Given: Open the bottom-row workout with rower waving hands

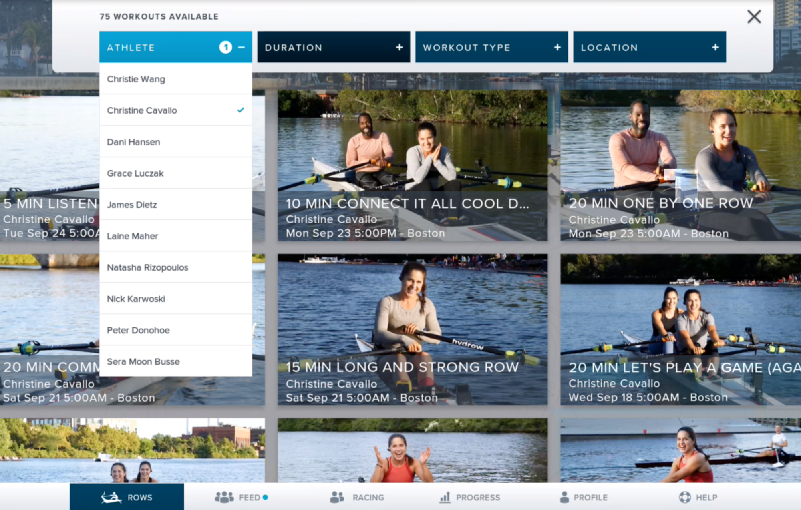Looking at the screenshot, I should click(x=413, y=450).
